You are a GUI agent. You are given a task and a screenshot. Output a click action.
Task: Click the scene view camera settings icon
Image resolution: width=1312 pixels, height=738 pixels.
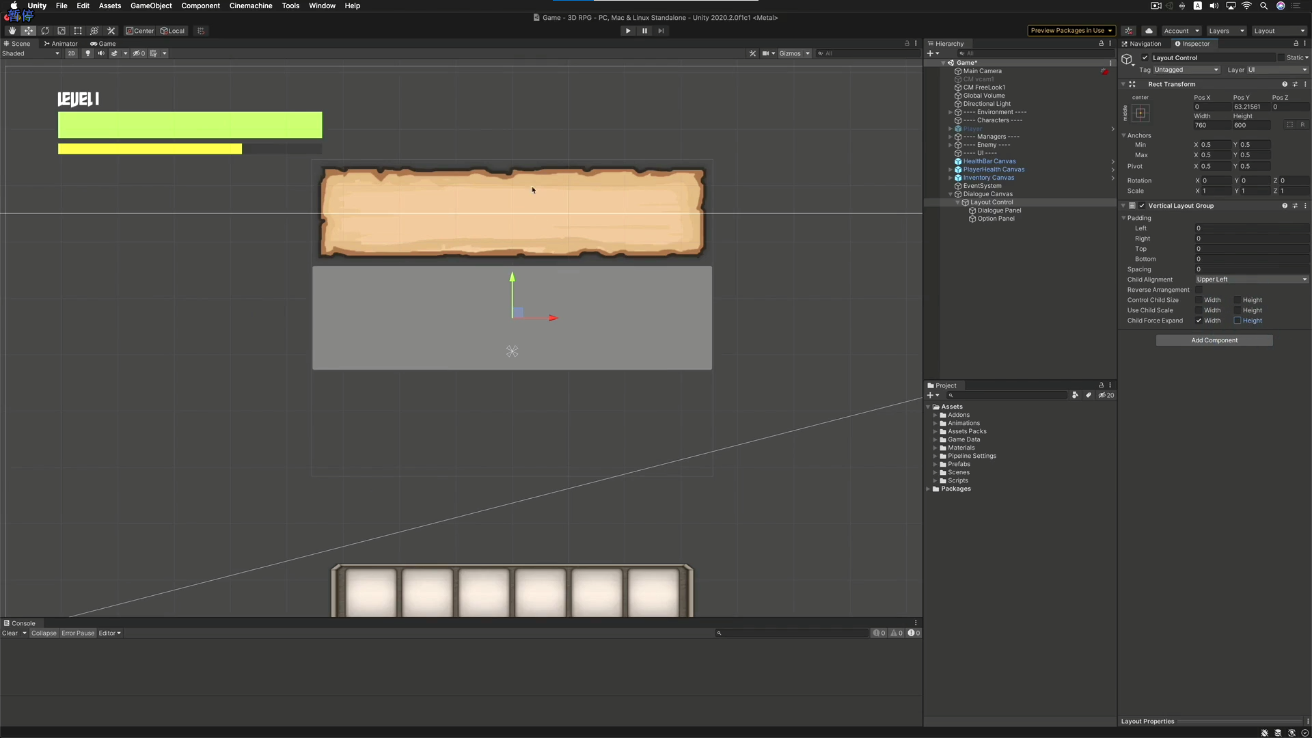click(x=766, y=53)
